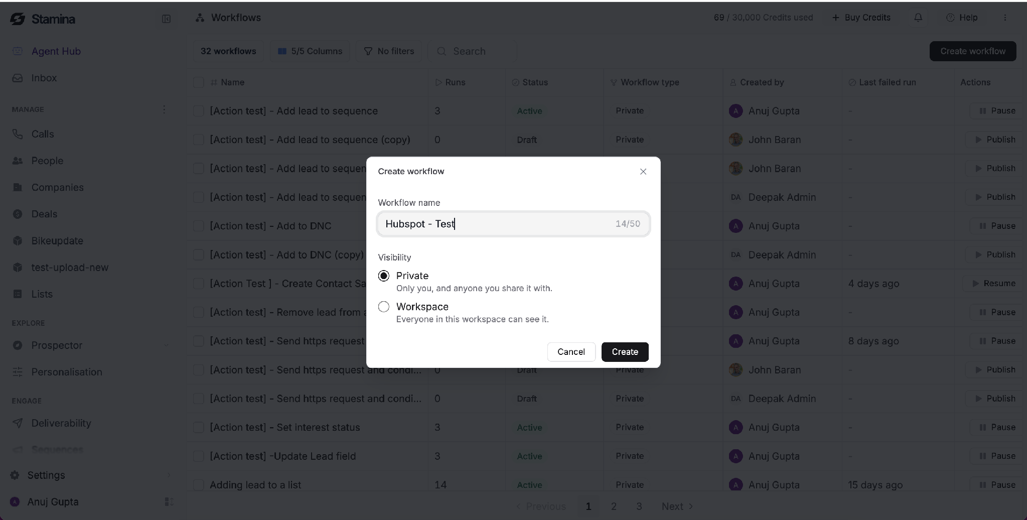Open the No filters dropdown
The height and width of the screenshot is (520, 1027).
click(x=389, y=51)
